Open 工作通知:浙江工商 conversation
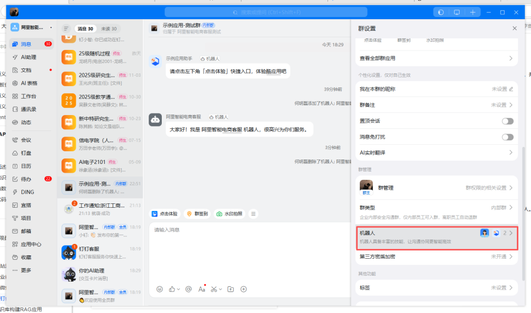Image resolution: width=531 pixels, height=313 pixels. pyautogui.click(x=100, y=209)
